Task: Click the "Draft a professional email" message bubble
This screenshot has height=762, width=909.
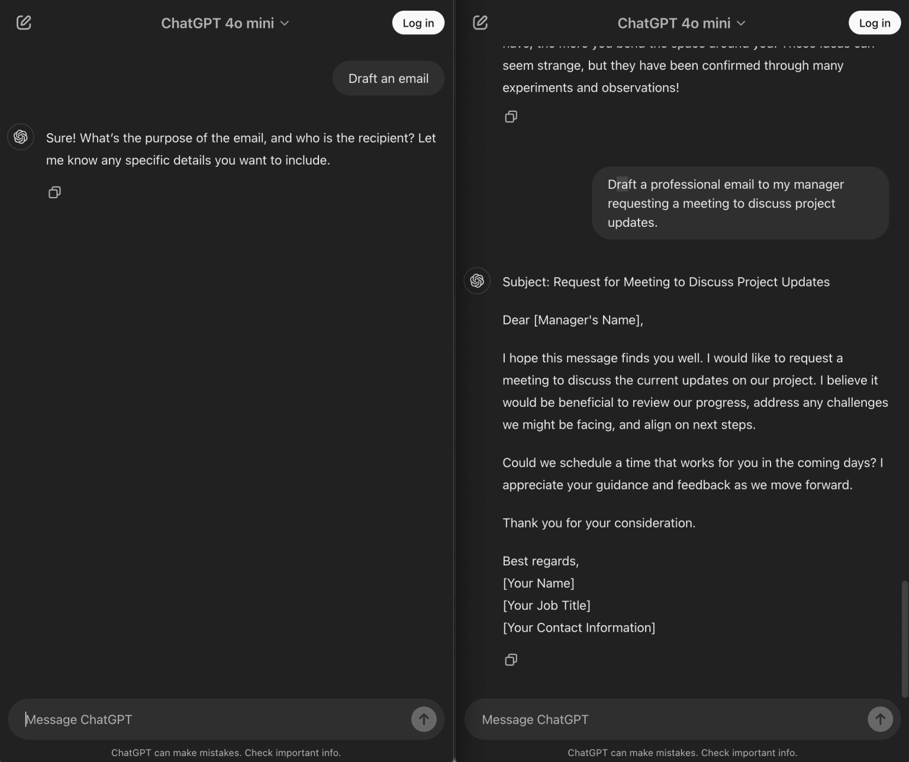Action: point(740,203)
